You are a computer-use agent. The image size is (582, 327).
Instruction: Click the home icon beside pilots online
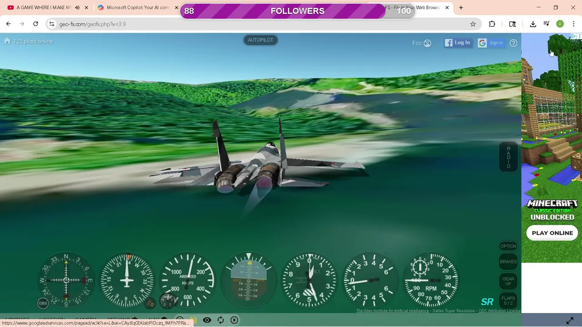[x=7, y=41]
